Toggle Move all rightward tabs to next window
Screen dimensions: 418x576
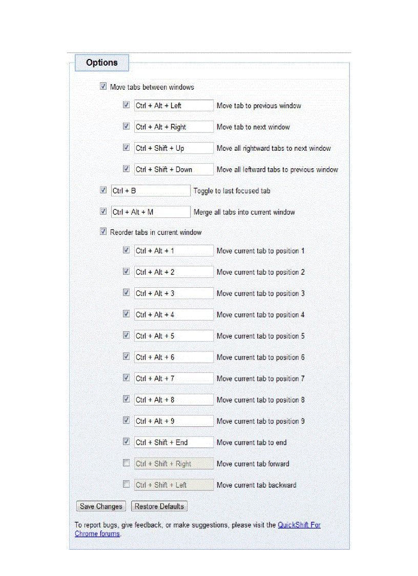(x=126, y=147)
